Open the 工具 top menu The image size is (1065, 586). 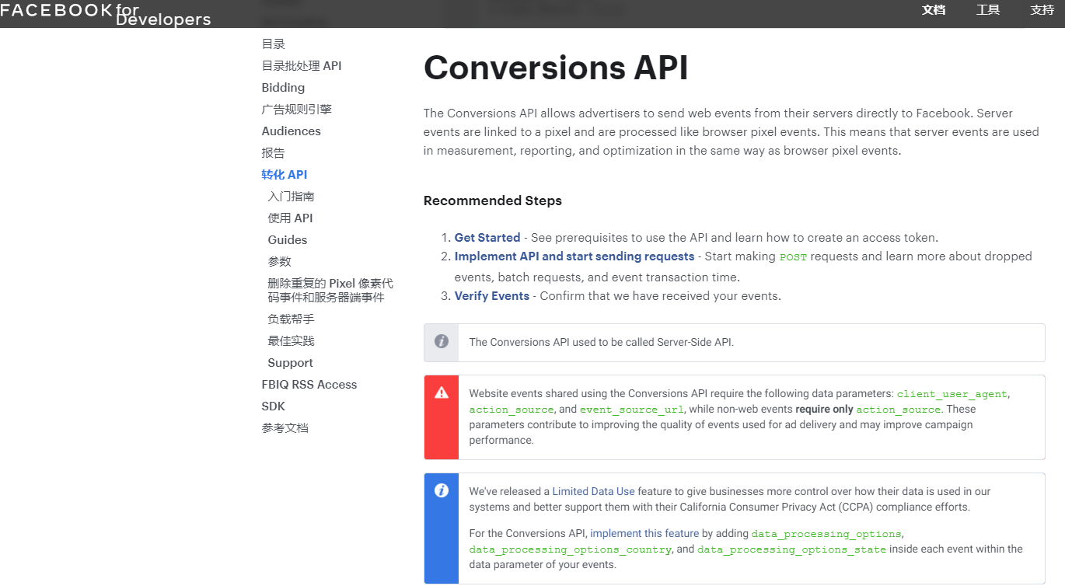tap(988, 10)
